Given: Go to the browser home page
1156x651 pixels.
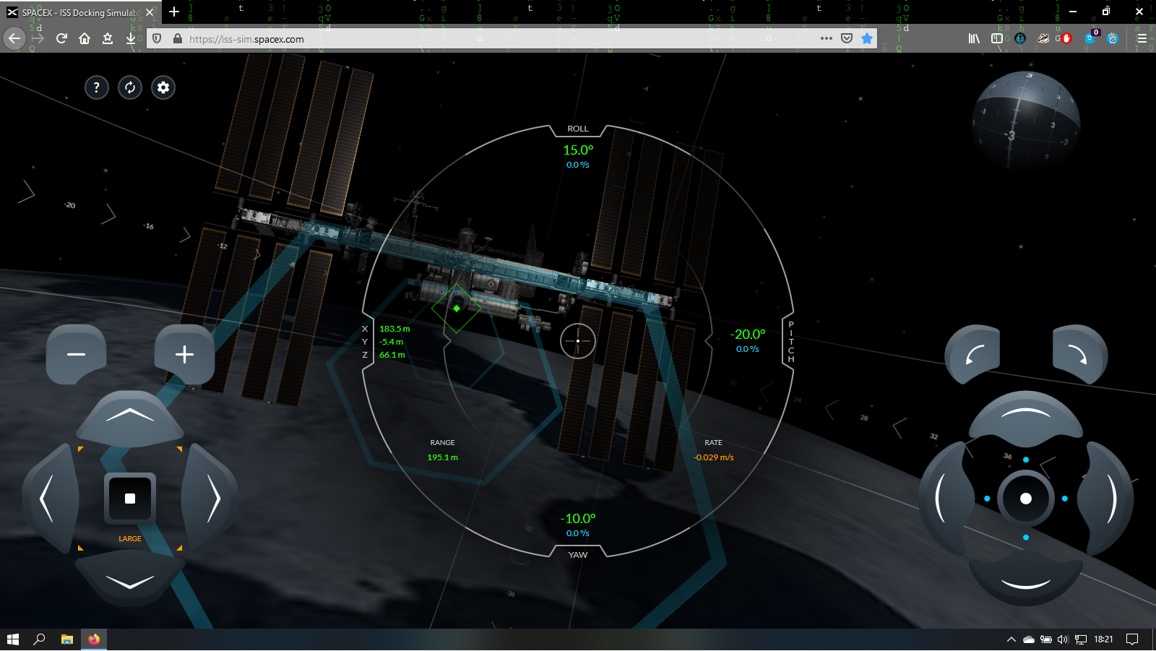Looking at the screenshot, I should [x=85, y=38].
